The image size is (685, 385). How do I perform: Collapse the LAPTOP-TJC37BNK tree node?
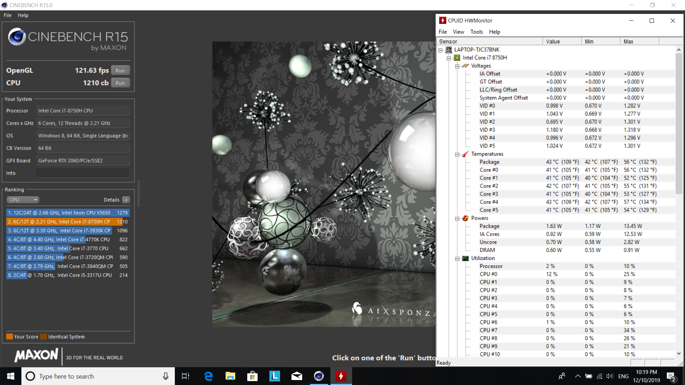441,50
